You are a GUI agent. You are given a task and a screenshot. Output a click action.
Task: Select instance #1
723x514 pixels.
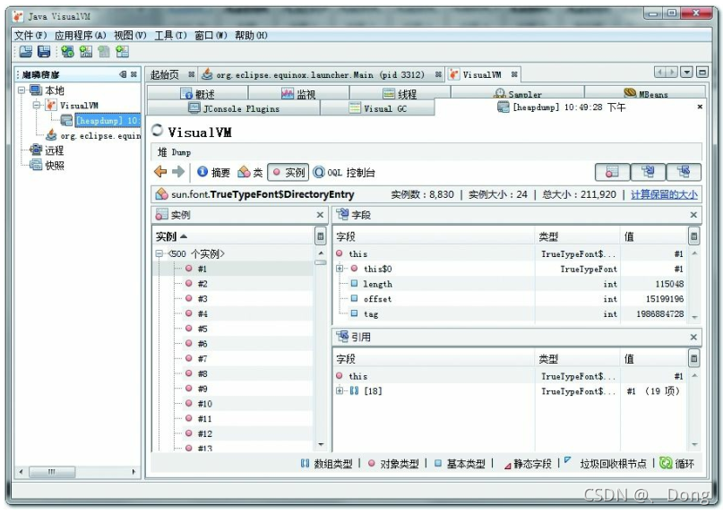pos(202,269)
